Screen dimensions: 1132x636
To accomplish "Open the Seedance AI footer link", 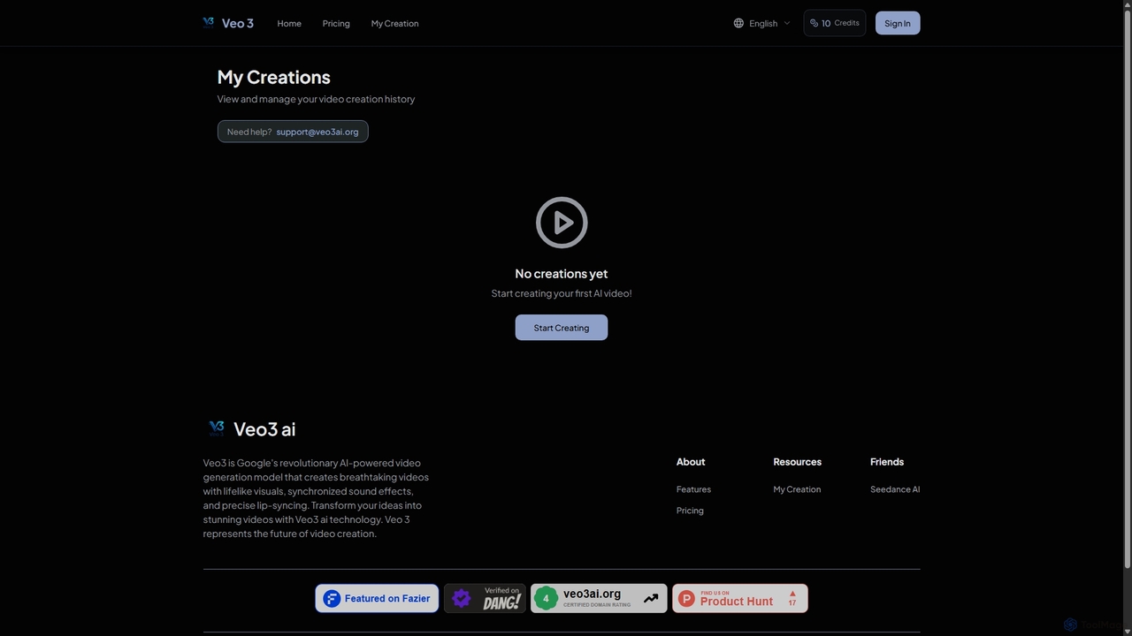I will click(895, 489).
